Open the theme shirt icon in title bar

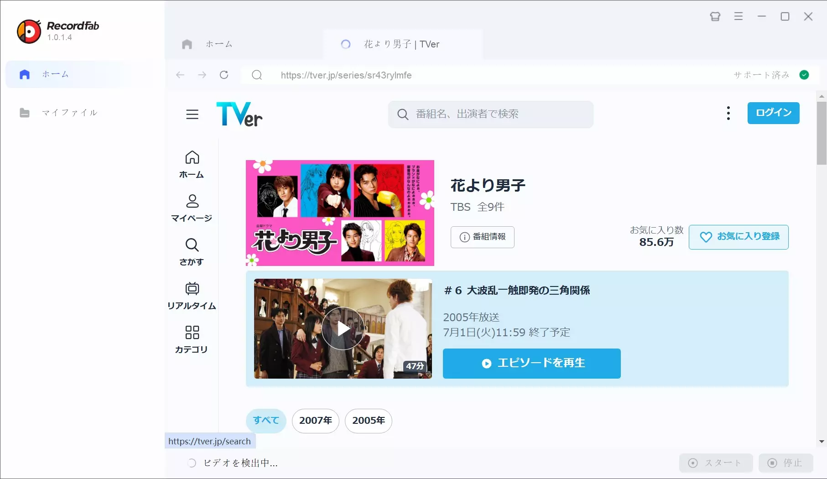click(x=715, y=16)
